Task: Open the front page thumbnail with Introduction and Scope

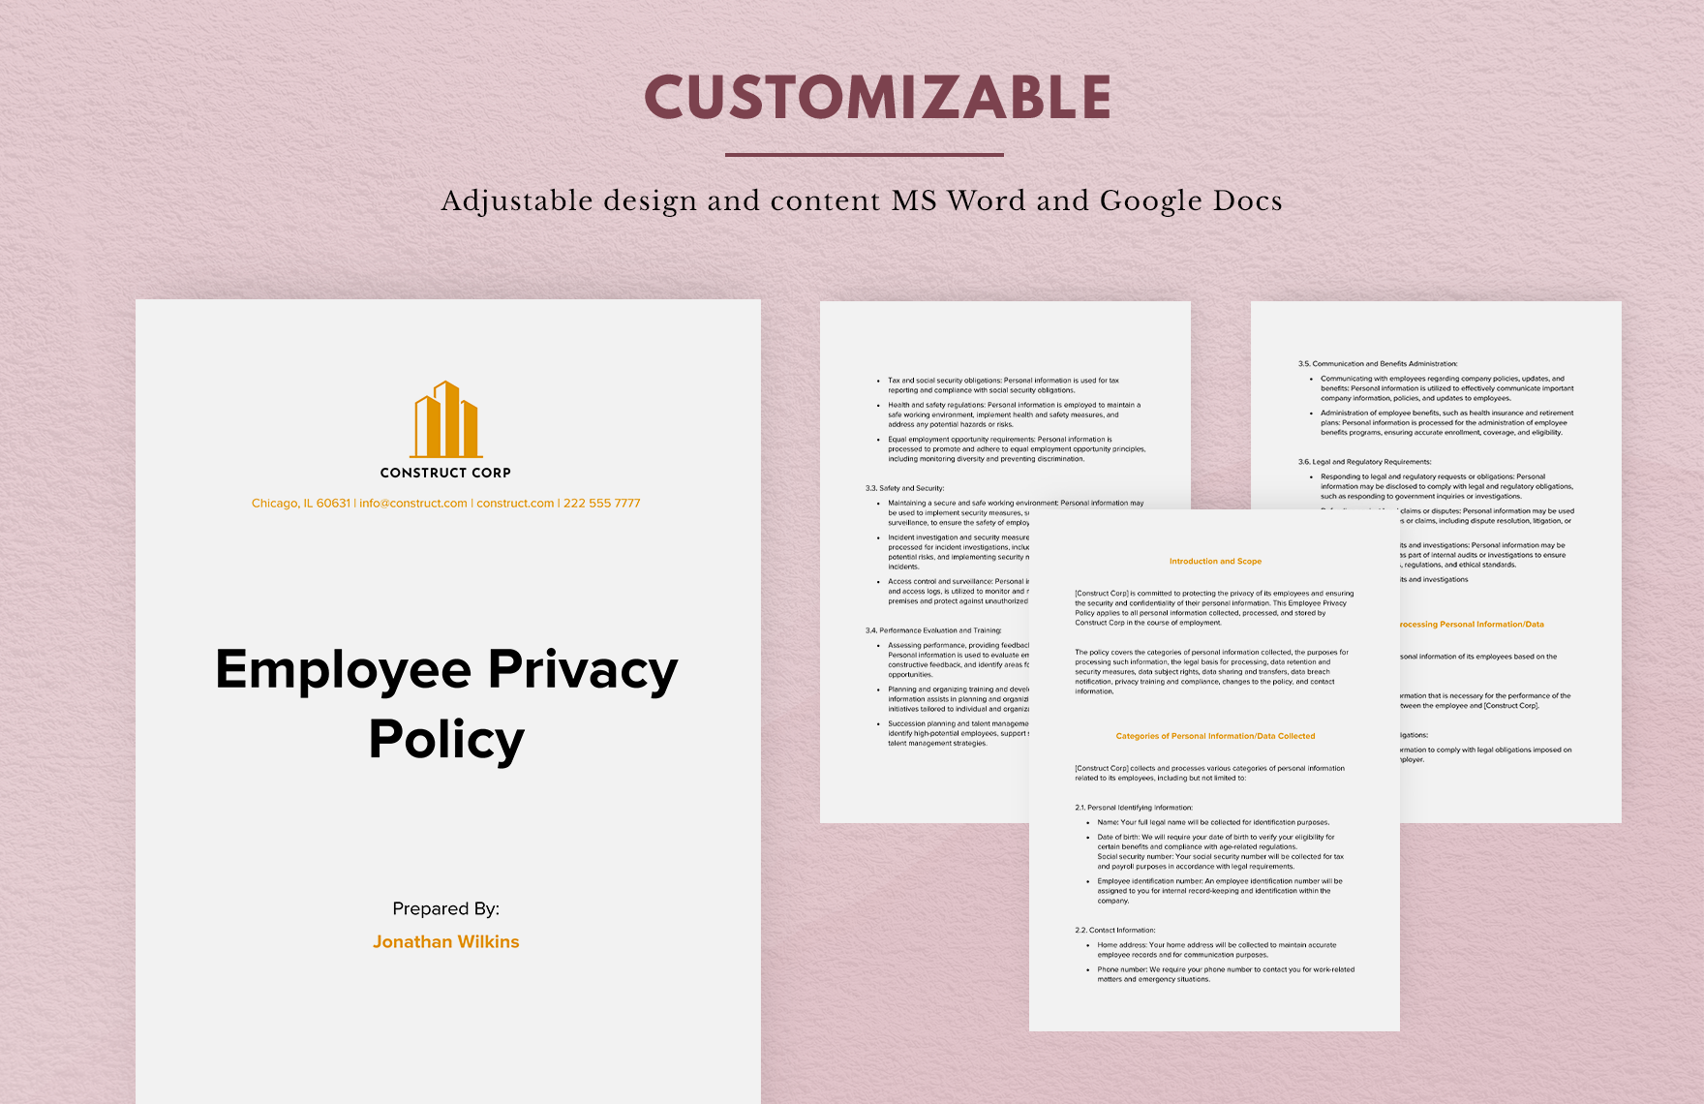Action: click(1214, 770)
